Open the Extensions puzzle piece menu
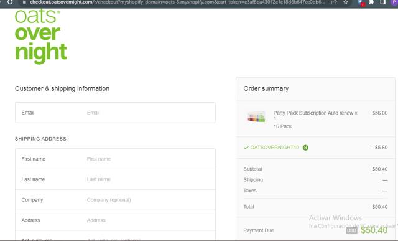The width and height of the screenshot is (398, 241). (x=371, y=2)
